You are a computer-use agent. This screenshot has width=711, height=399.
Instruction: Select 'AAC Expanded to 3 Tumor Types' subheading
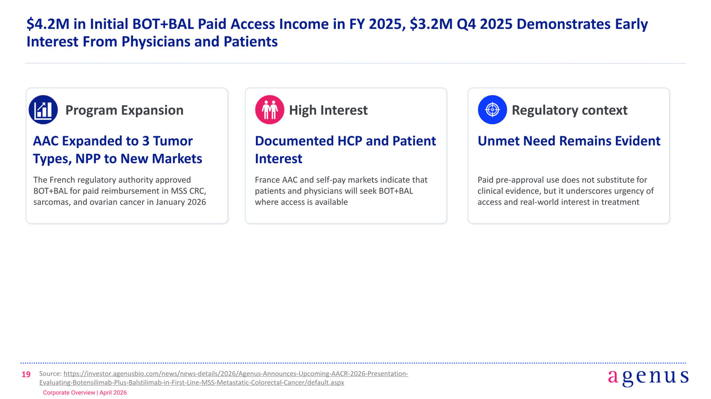[117, 149]
